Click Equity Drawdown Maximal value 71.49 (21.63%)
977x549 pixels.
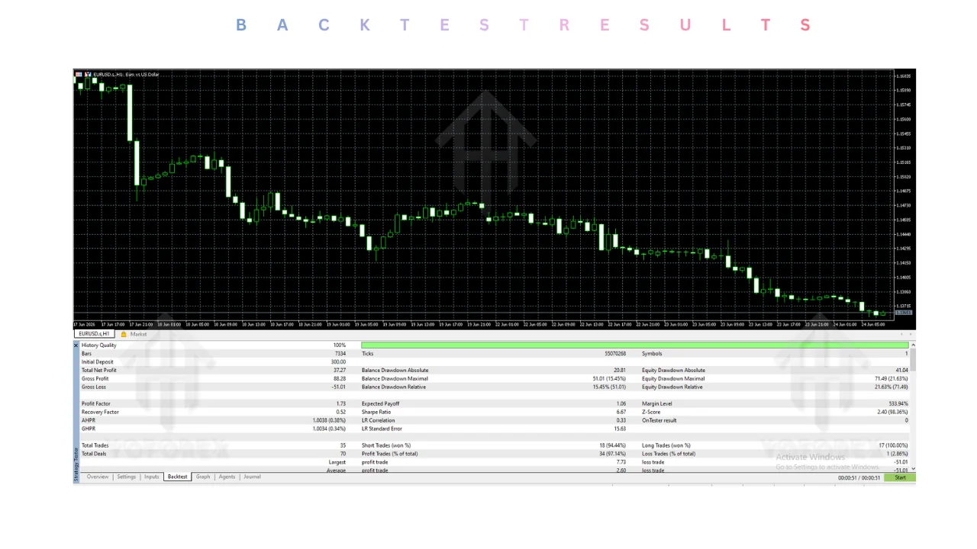pyautogui.click(x=892, y=379)
